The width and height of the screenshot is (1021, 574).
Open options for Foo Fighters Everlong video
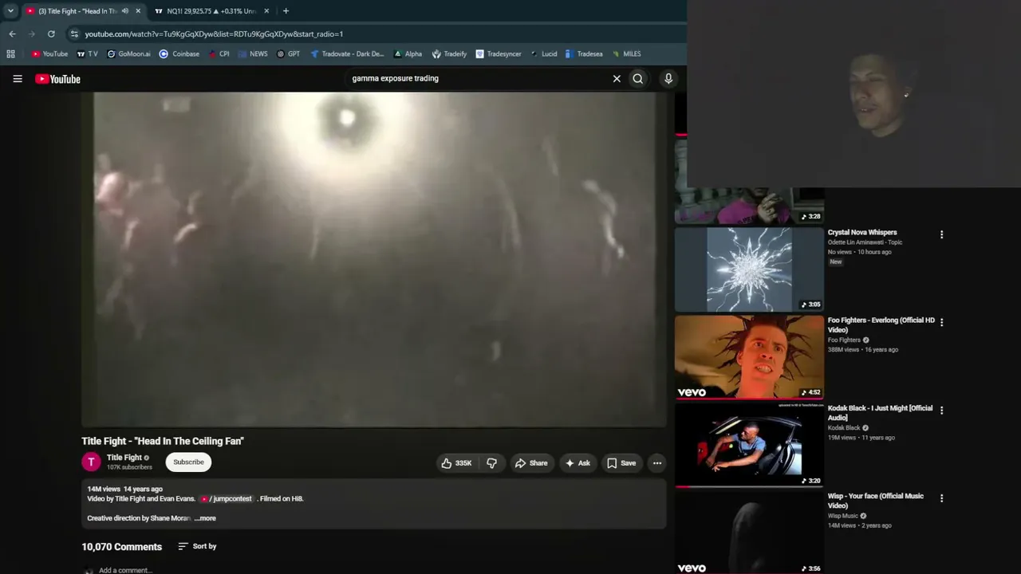942,323
